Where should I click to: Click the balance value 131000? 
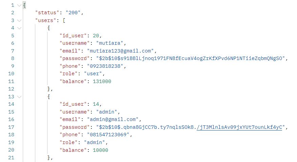(x=102, y=81)
